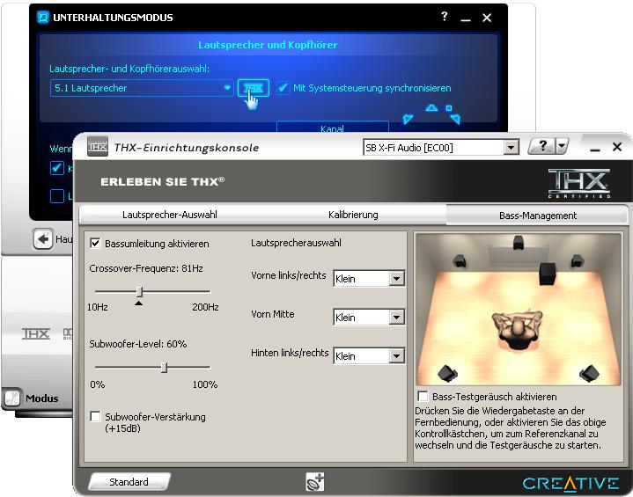
Task: Click the front left speaker triangle icon
Action: tap(409, 119)
